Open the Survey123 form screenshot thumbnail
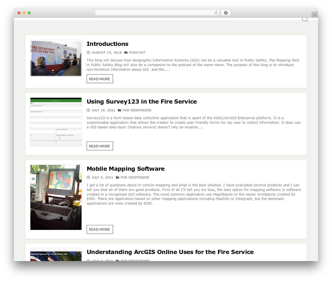 pyautogui.click(x=56, y=122)
